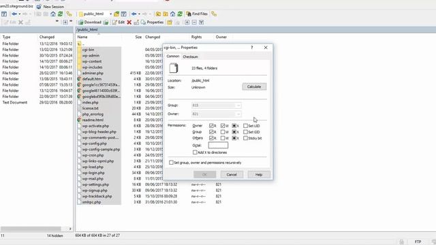The image size is (436, 245).
Task: Select the wp-config.php file
Action: pos(95,144)
